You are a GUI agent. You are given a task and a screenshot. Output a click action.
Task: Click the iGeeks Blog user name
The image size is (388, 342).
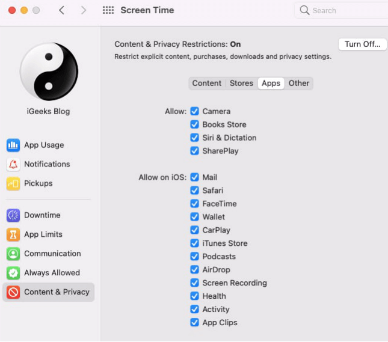click(x=48, y=112)
